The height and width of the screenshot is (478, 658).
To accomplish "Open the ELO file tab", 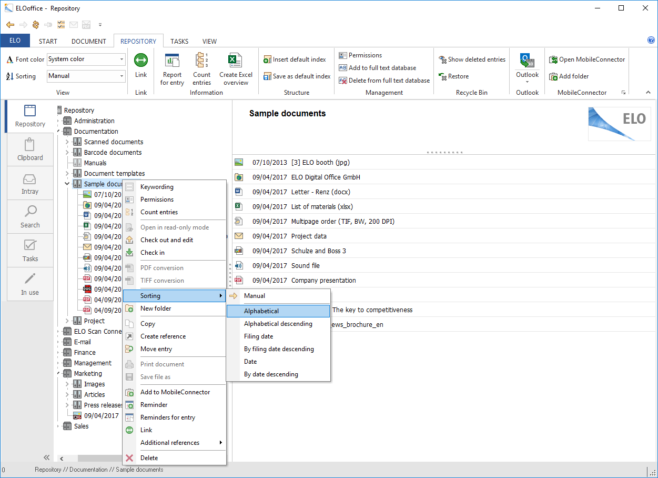I will (15, 41).
